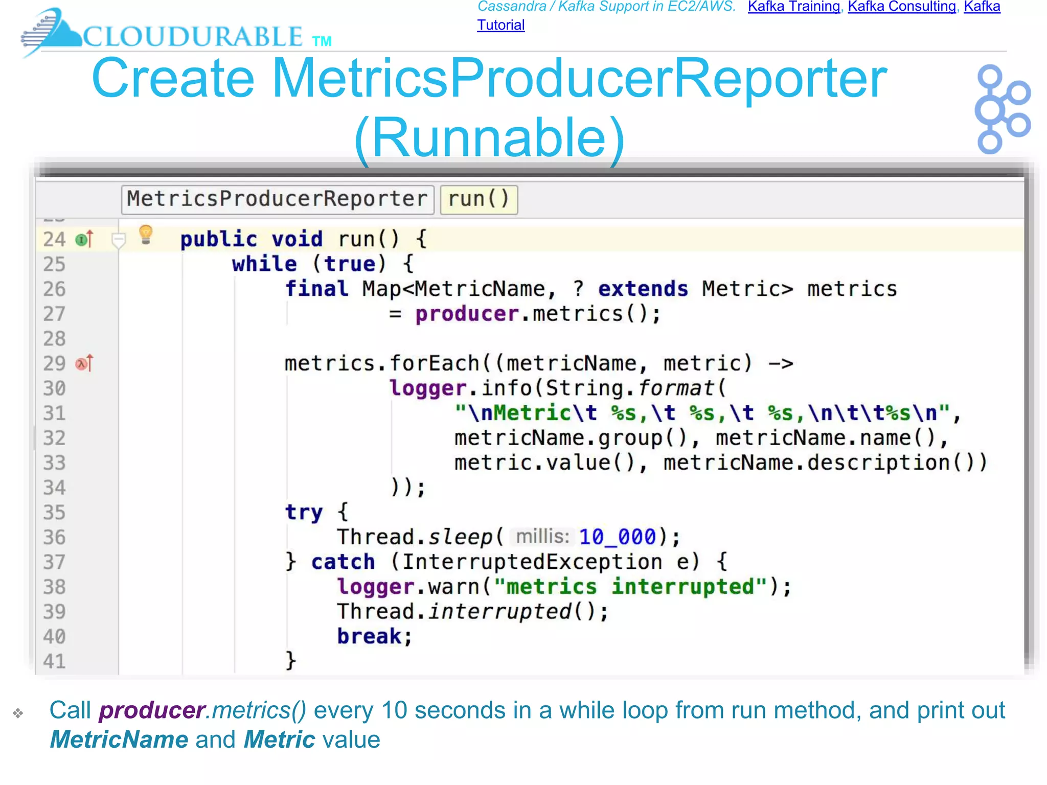Click the 'producer.metrics()' phrase in the caption
1047x785 pixels.
(203, 710)
